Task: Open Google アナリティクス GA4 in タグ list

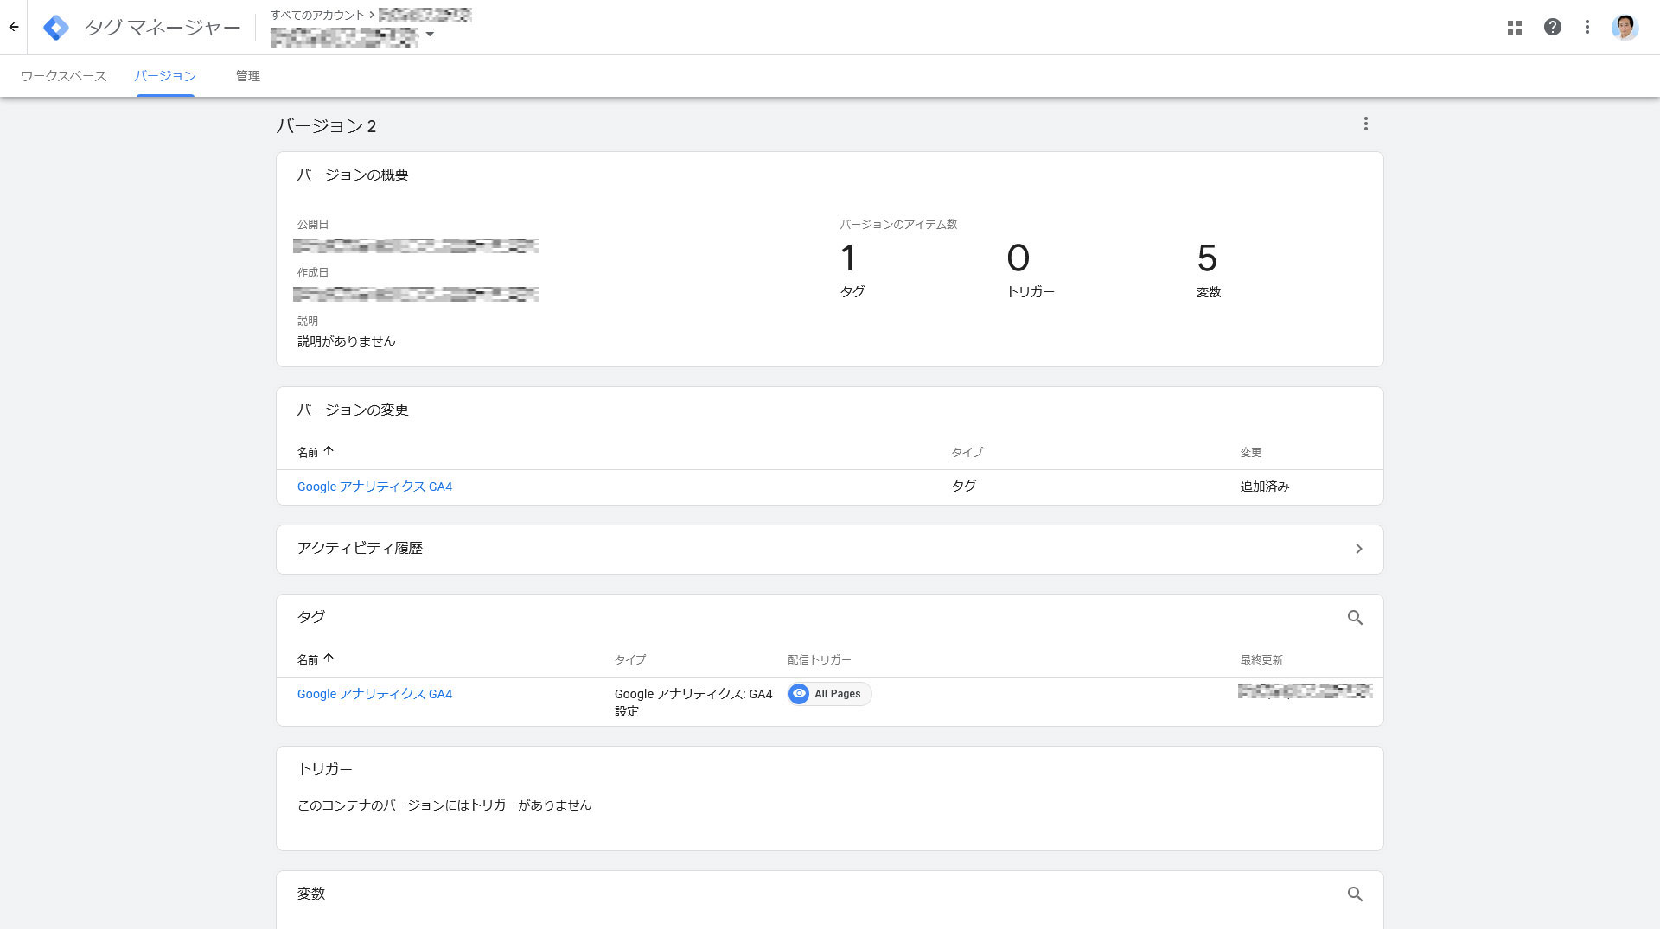Action: (374, 694)
